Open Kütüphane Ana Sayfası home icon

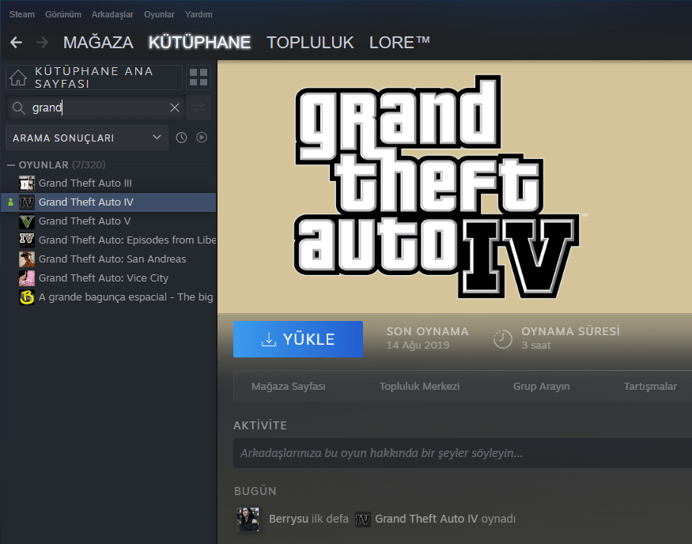point(17,77)
